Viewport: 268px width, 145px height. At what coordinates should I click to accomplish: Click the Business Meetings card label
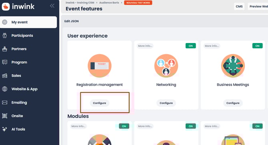point(233,85)
